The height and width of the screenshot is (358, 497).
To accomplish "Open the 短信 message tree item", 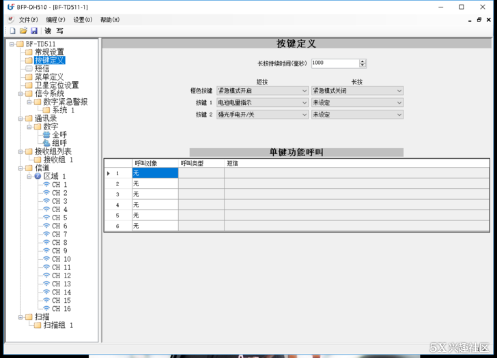I will (42, 68).
